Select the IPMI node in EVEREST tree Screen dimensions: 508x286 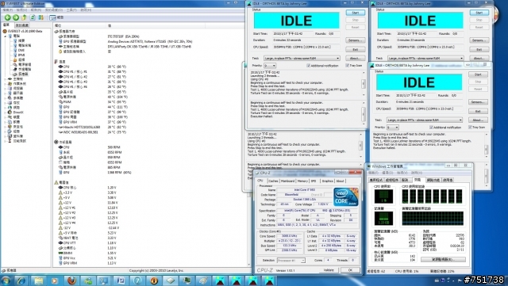pos(21,55)
